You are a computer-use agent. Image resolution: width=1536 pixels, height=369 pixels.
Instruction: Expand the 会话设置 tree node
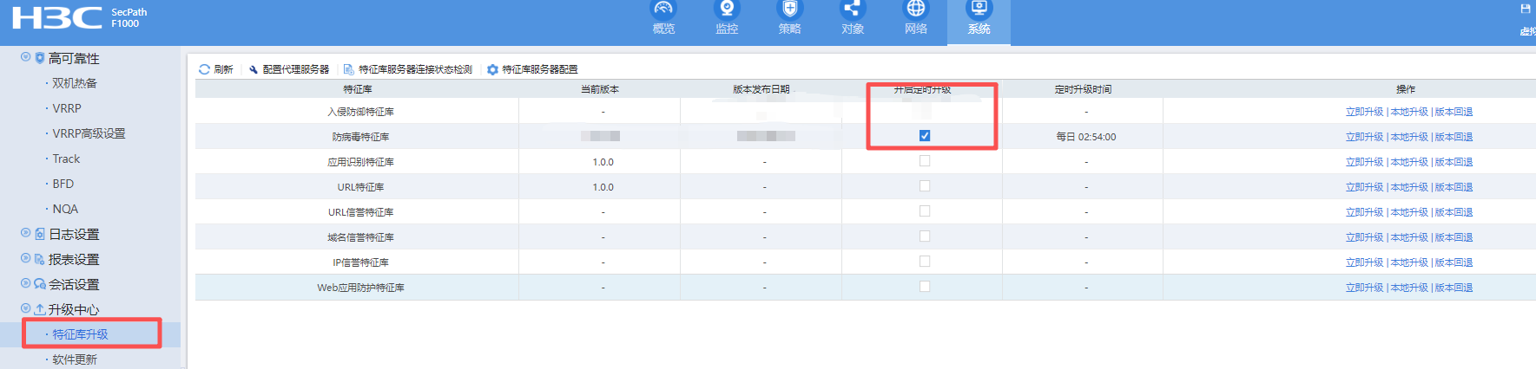tap(26, 283)
